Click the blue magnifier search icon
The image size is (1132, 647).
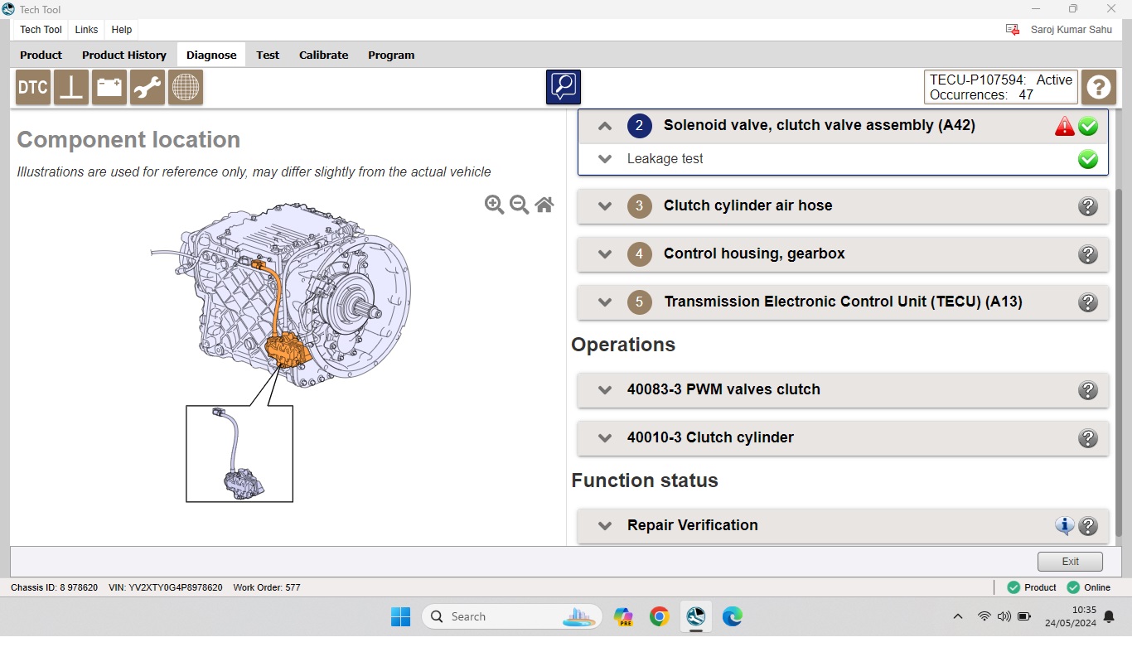[x=564, y=87]
